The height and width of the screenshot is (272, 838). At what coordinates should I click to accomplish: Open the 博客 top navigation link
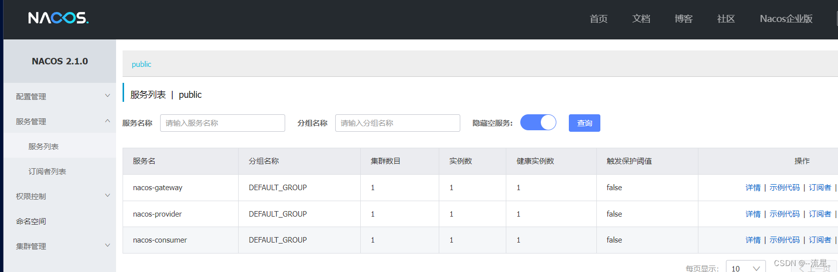coord(683,19)
